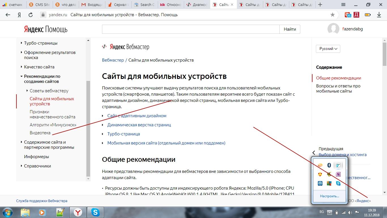
Task: Click Служба поддержки Вебмастера link
Action: pos(42,201)
